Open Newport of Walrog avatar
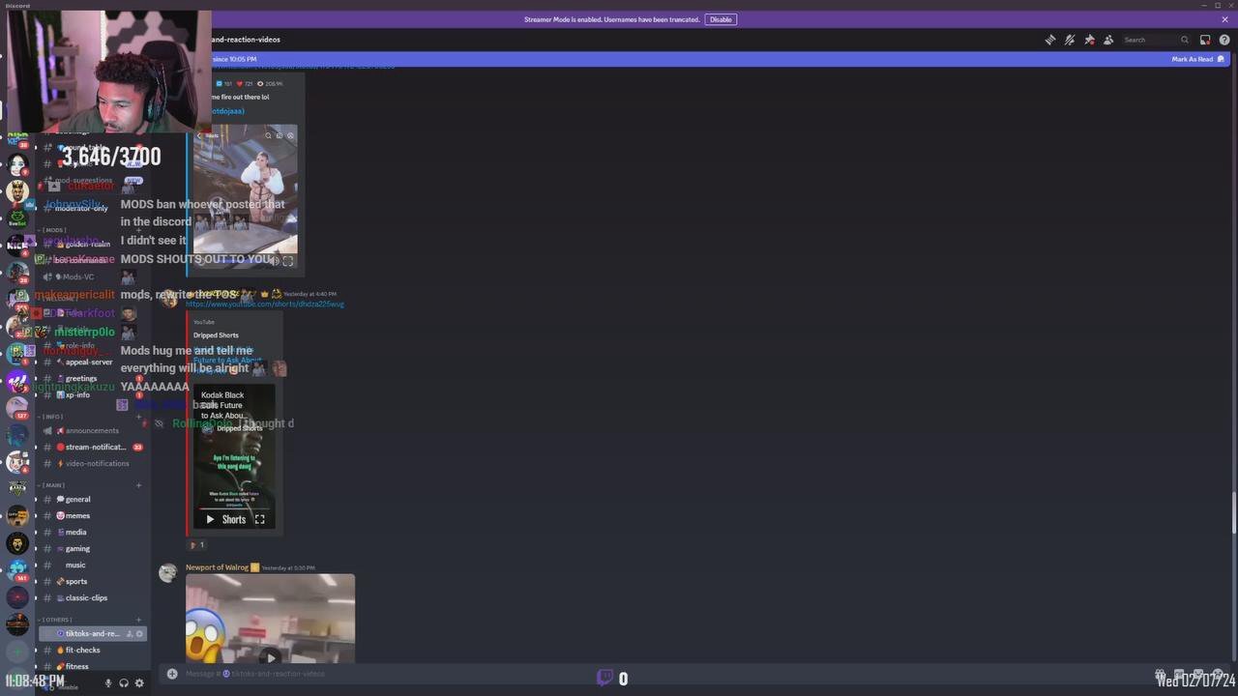The height and width of the screenshot is (696, 1238). [x=168, y=573]
